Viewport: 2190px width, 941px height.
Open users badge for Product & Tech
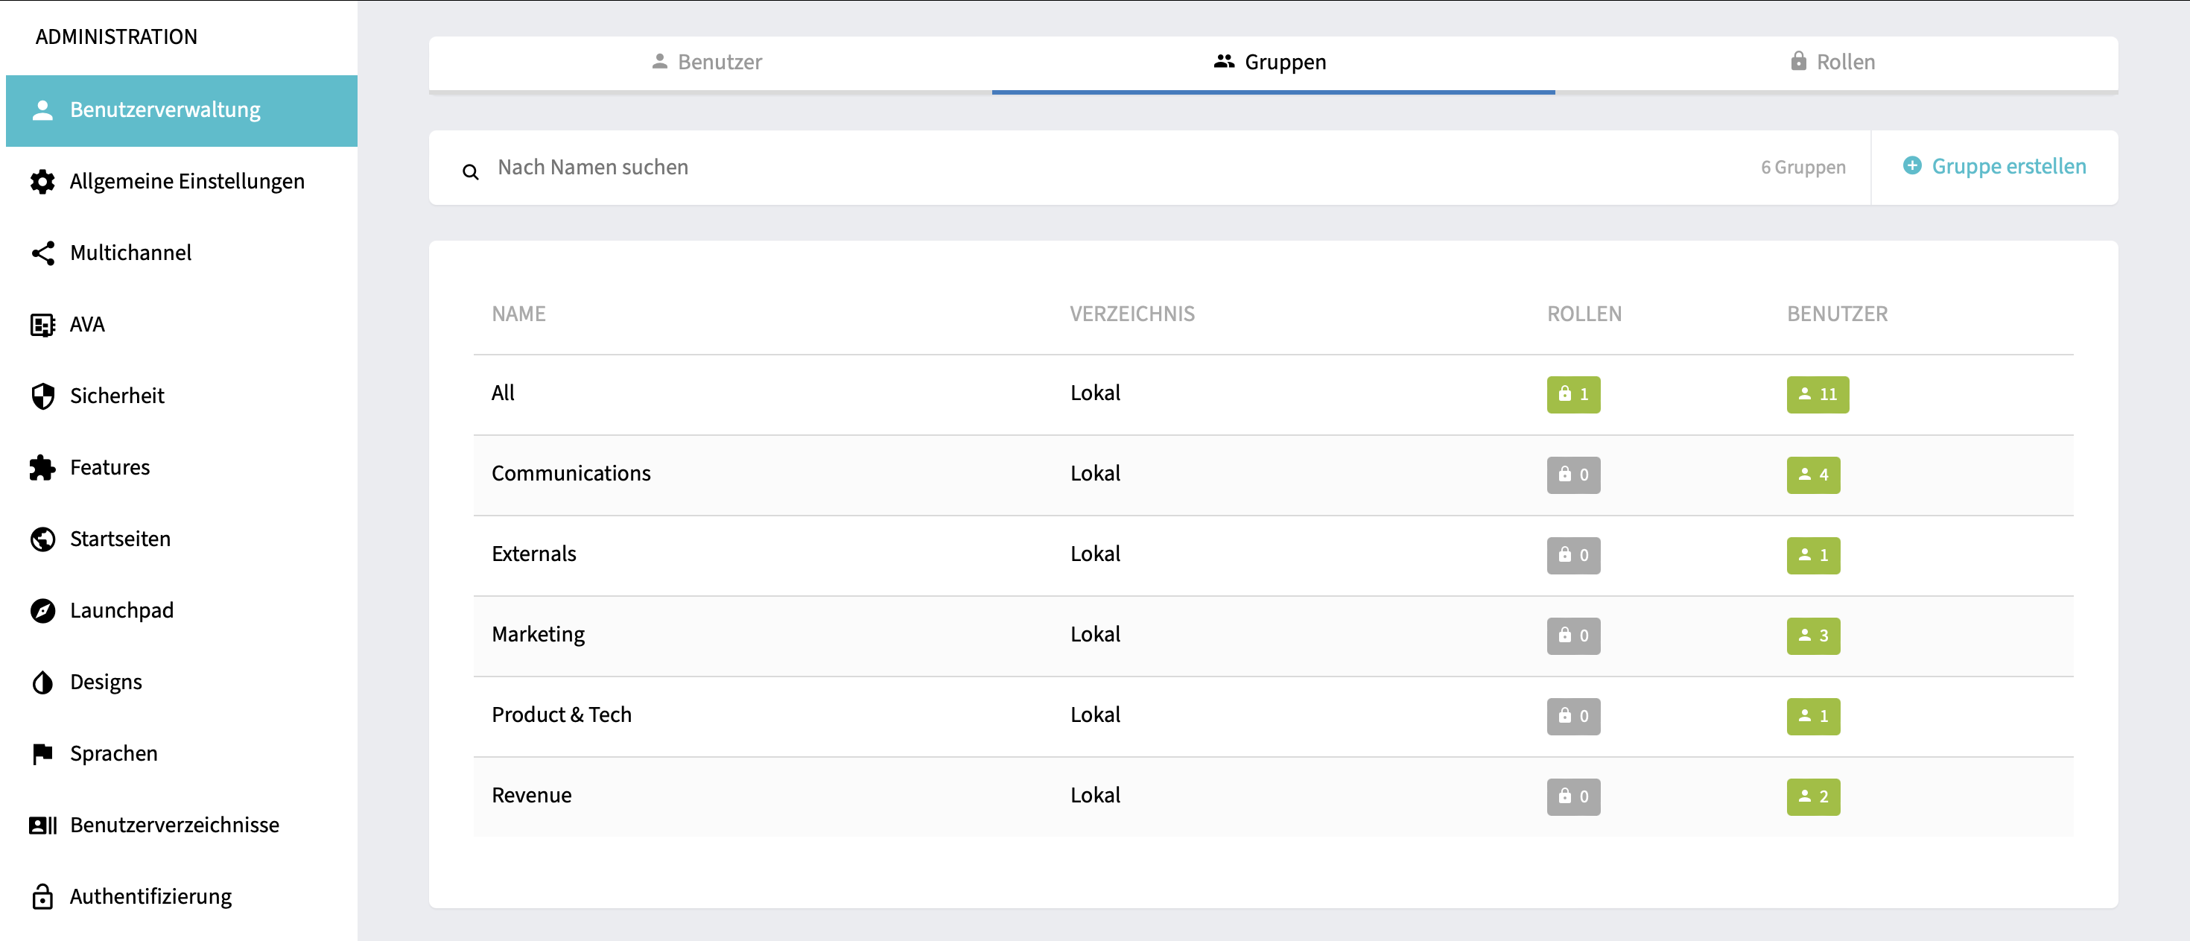point(1813,717)
